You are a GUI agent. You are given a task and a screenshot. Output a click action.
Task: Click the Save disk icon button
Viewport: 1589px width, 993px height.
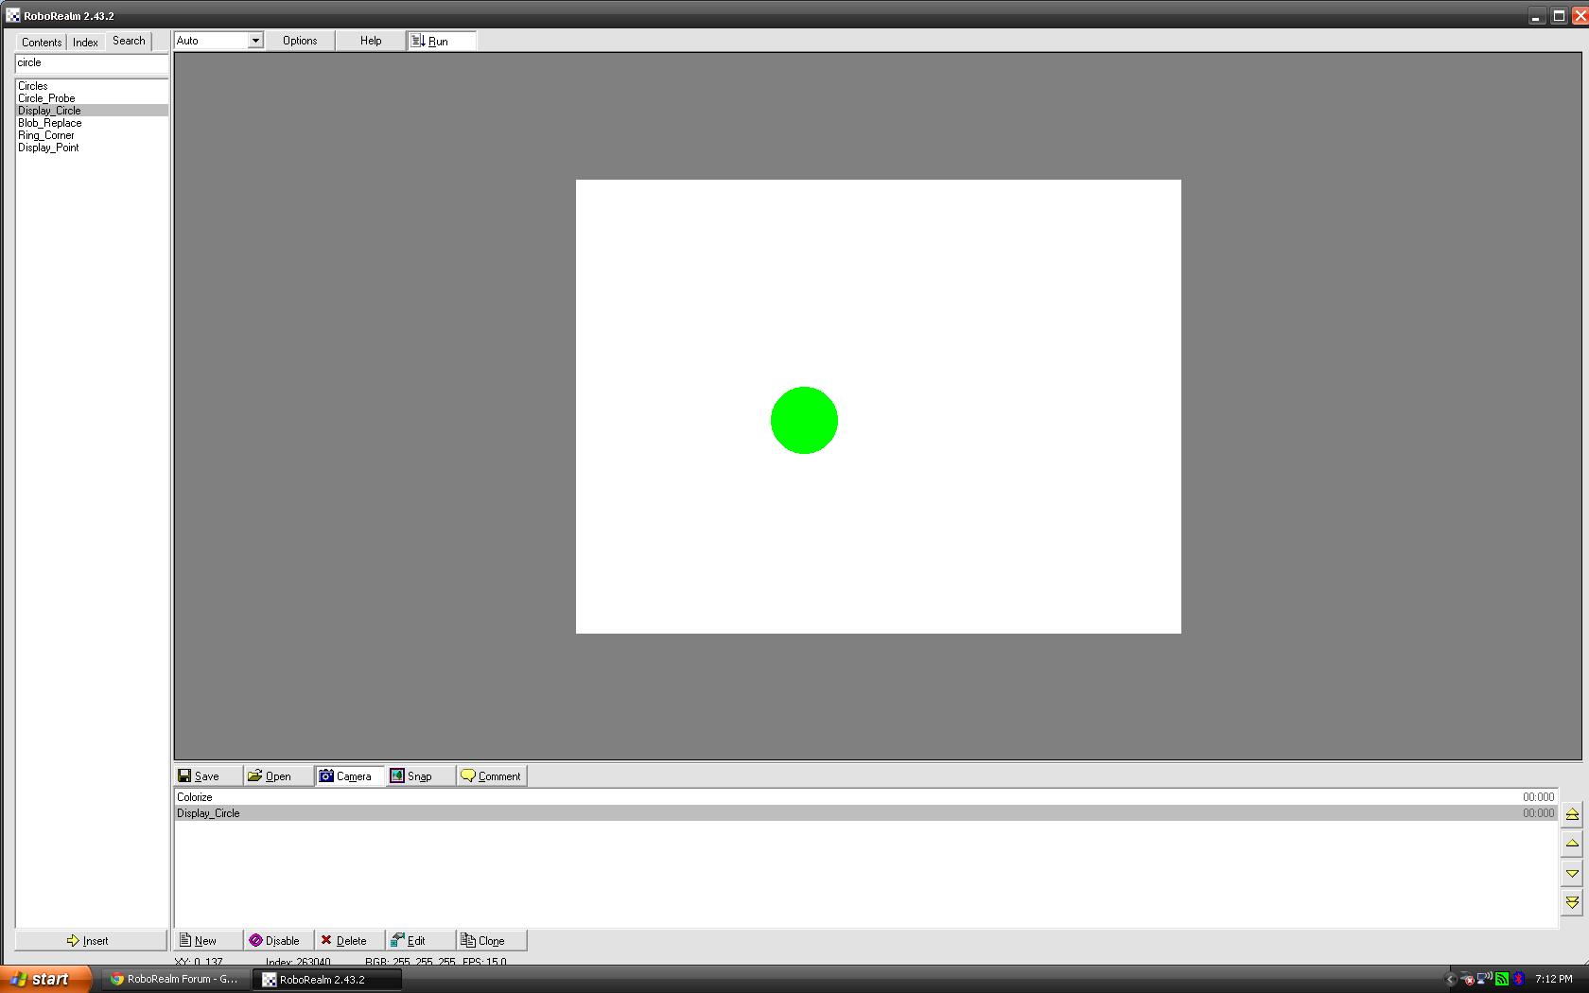click(199, 776)
